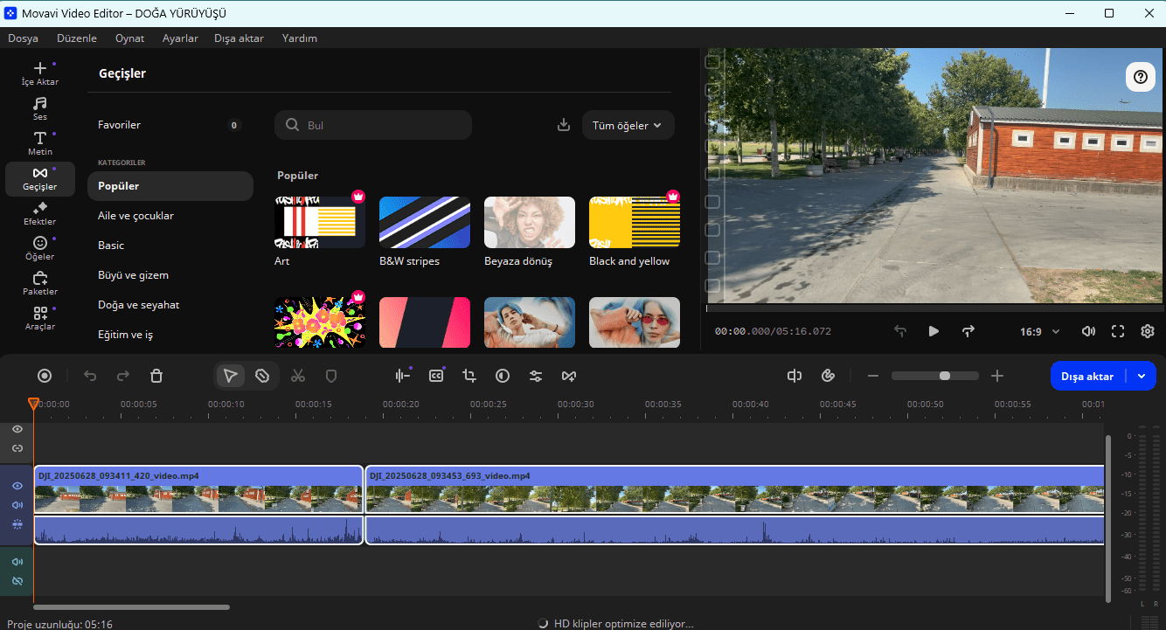Download transitions using the download icon
The width and height of the screenshot is (1166, 630).
564,125
